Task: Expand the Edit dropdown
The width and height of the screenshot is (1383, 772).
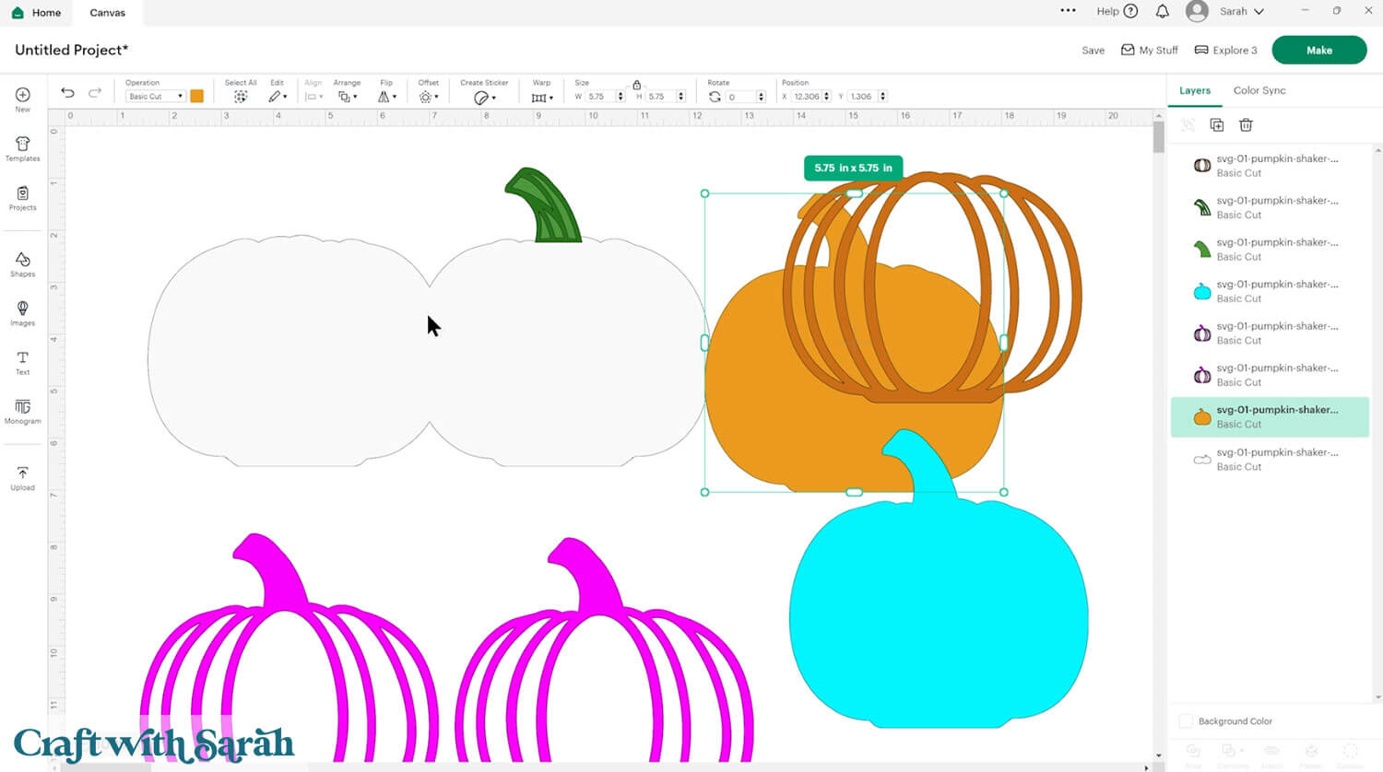Action: (278, 96)
